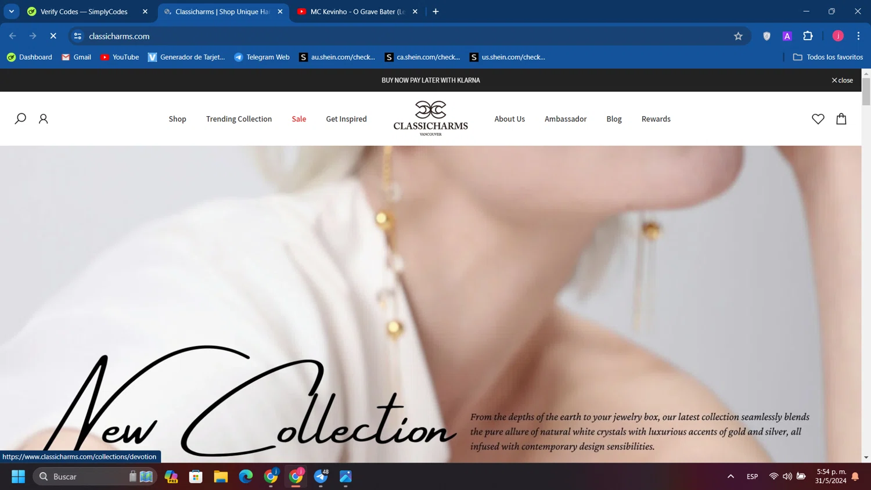
Task: Open the Extensions puzzle piece menu
Action: [x=808, y=36]
